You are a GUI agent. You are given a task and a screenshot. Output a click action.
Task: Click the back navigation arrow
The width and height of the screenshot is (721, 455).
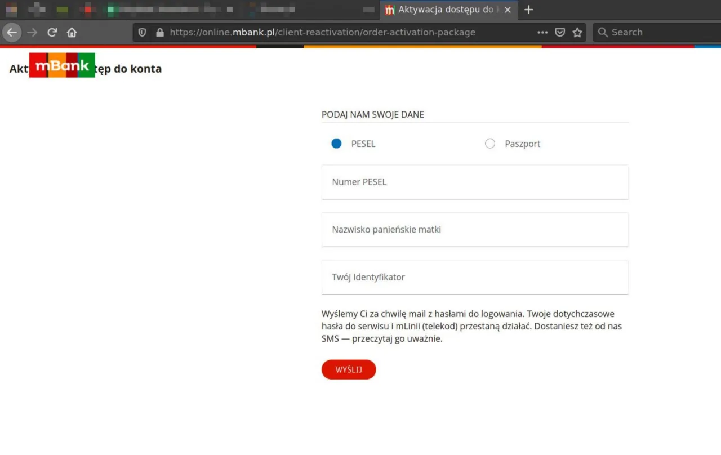[12, 32]
